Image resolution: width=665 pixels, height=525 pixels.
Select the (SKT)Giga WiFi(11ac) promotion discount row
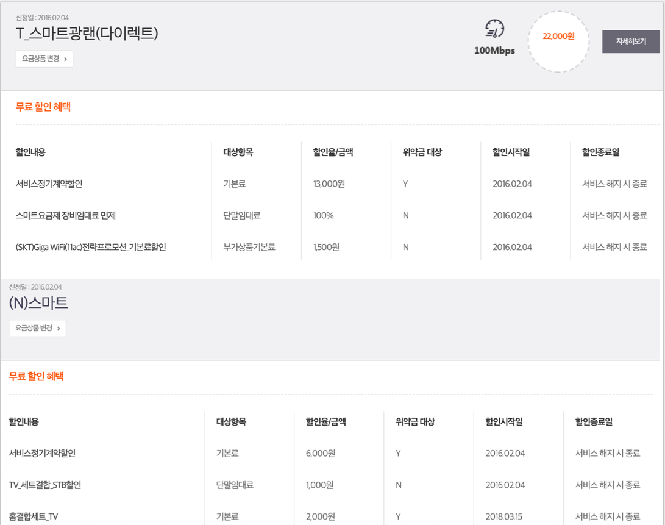coord(91,247)
